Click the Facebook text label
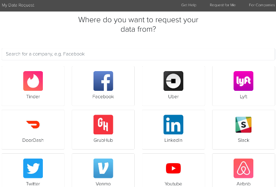This screenshot has height=187, width=276. point(103,97)
